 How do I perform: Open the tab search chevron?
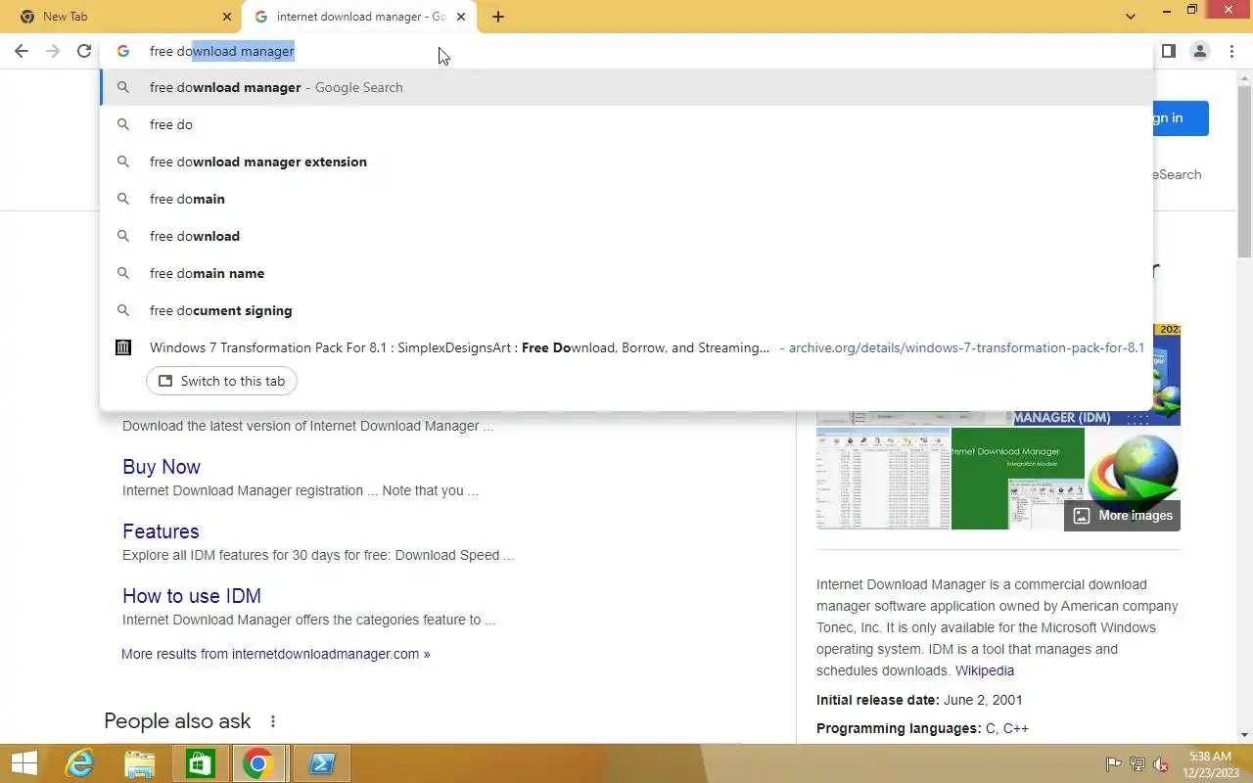(1131, 17)
